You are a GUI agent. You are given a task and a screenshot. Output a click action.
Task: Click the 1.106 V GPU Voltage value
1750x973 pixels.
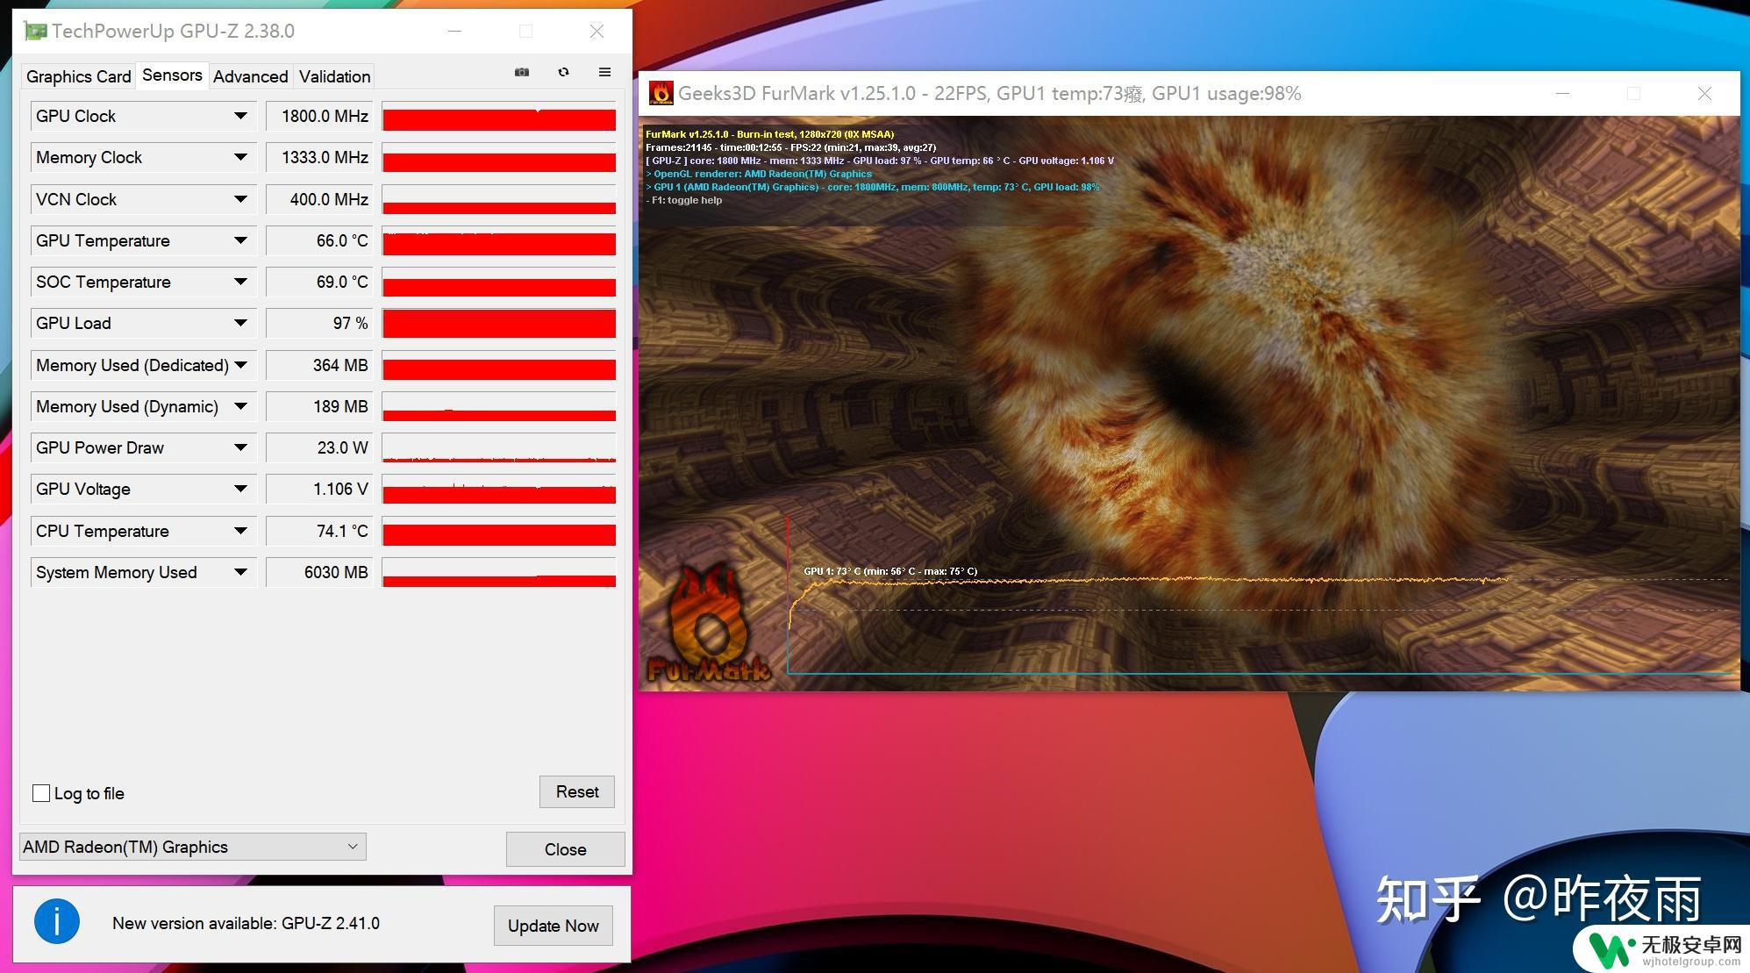(x=319, y=489)
